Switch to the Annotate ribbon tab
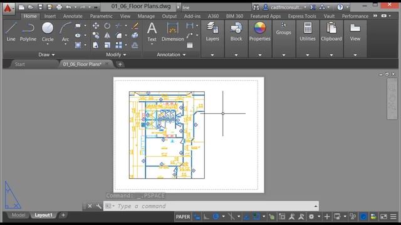Screen dimensions: 401x225 coord(73,16)
